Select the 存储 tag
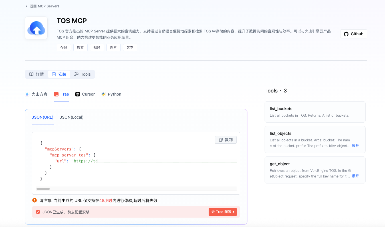Viewport: 385px width, 227px height. pyautogui.click(x=64, y=48)
